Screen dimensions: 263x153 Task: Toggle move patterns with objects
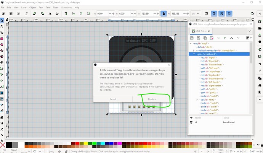[x=229, y=14]
